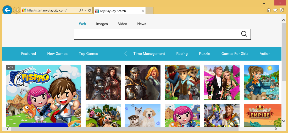
Task: Switch to the Images search tab
Action: pos(102,24)
